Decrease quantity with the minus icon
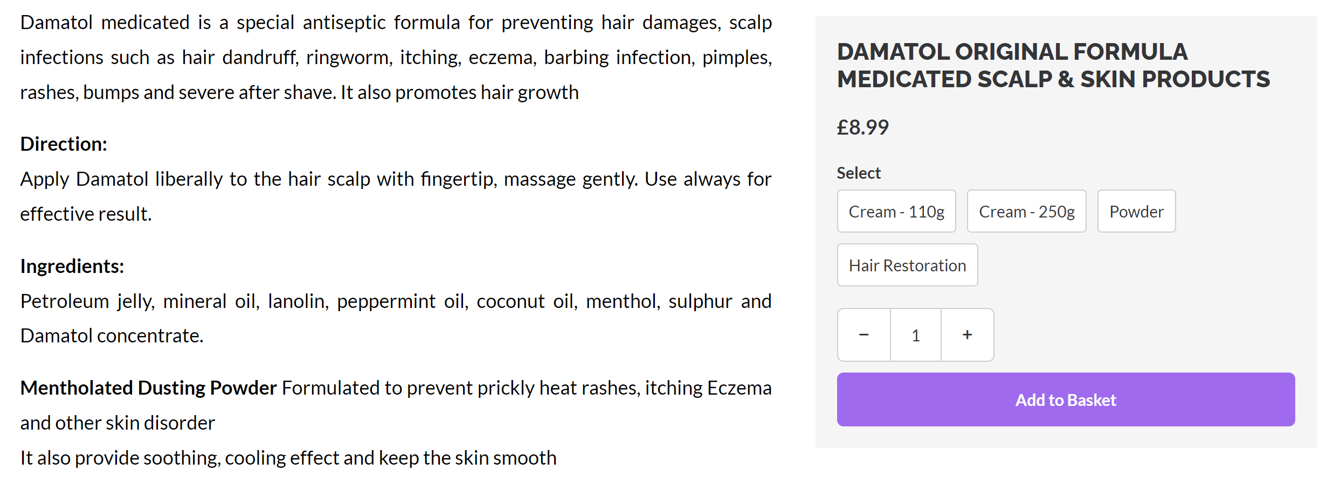The height and width of the screenshot is (477, 1340). pyautogui.click(x=864, y=335)
